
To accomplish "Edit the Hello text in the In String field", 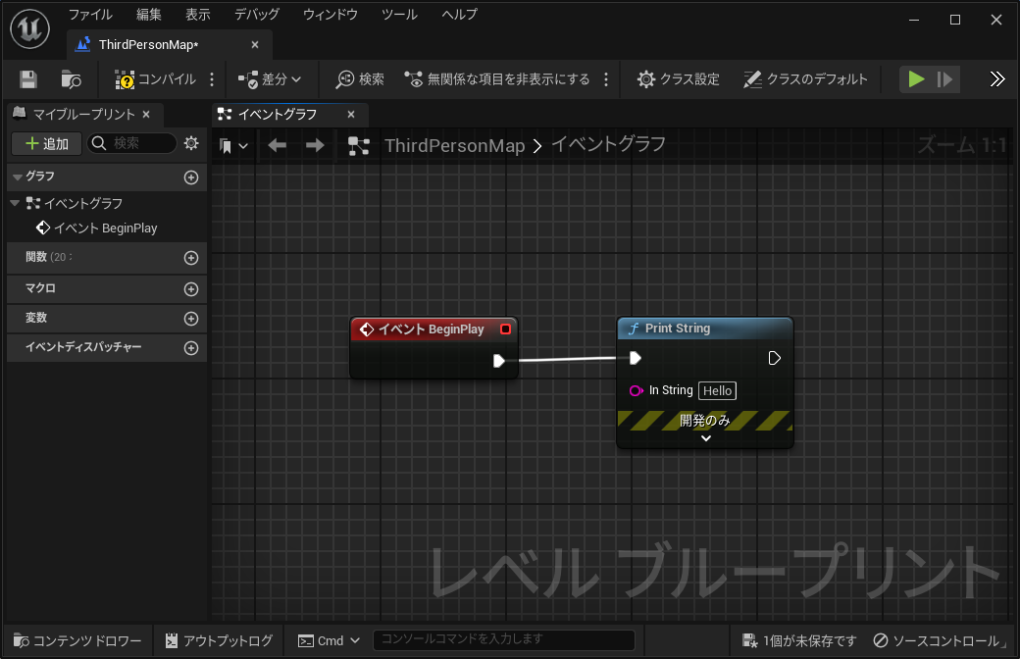I will [x=717, y=390].
